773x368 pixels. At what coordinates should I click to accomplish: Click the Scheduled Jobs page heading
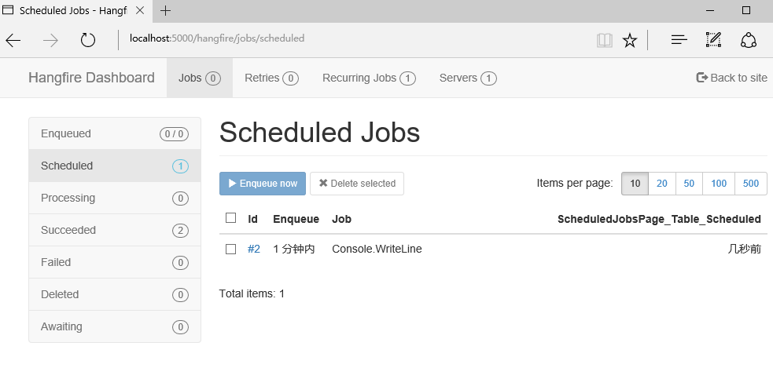319,133
